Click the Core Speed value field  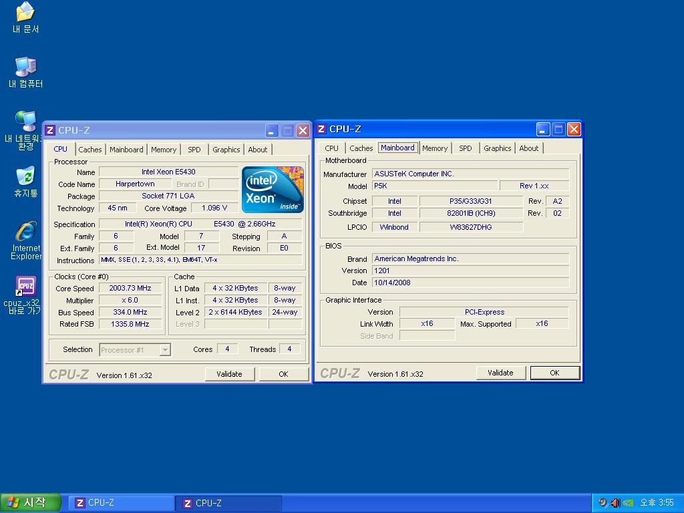[x=130, y=289]
